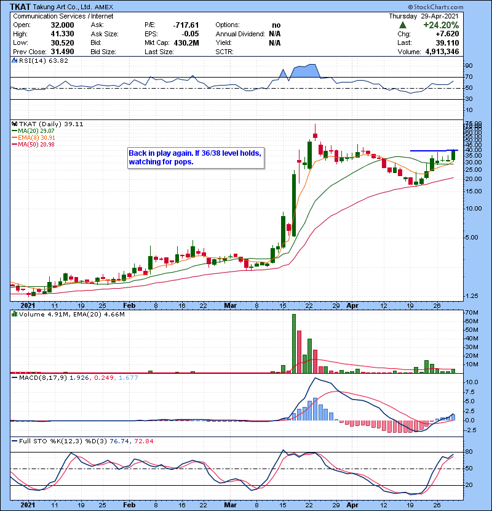Click the SCTR label
492x511 pixels.
pos(224,52)
